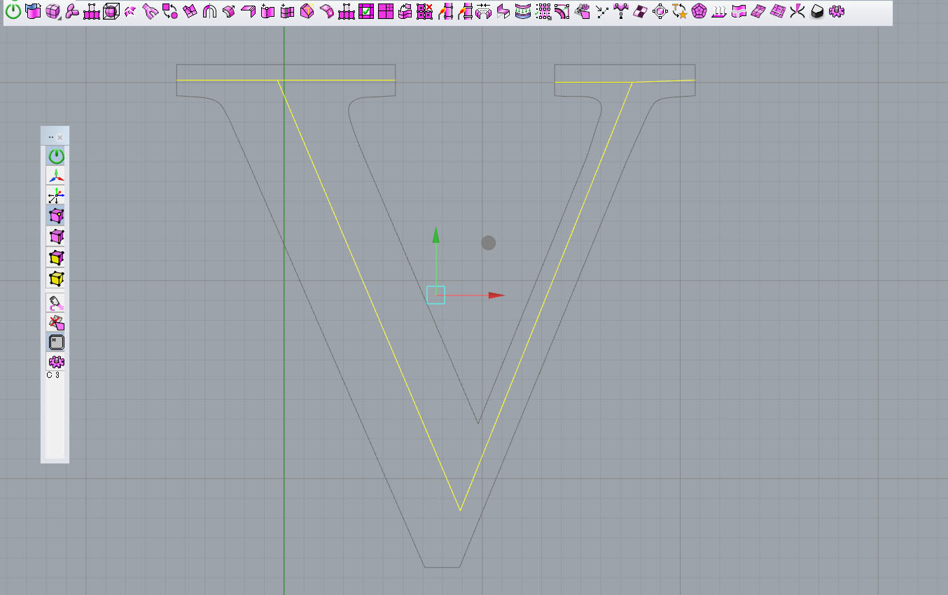Click the flat pink plate with arrow icon
This screenshot has height=595, width=948.
point(248,12)
